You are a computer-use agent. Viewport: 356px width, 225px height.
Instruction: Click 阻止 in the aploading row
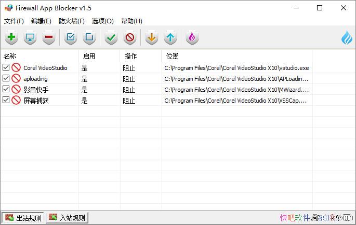click(x=129, y=79)
